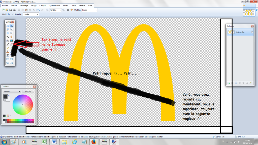Select the Eraser tool
This screenshot has width=258, height=145.
[x=11, y=44]
